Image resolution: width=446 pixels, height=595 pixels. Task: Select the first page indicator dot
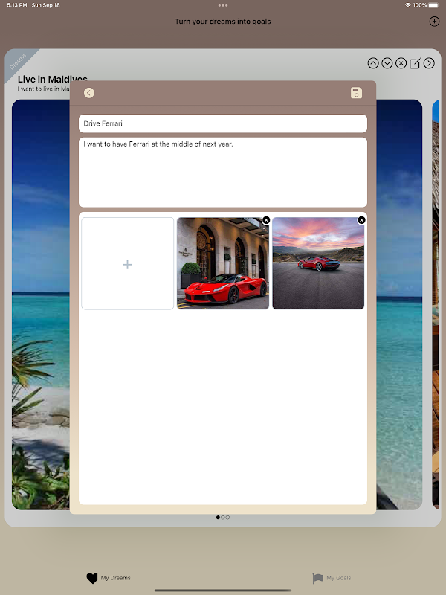click(218, 517)
